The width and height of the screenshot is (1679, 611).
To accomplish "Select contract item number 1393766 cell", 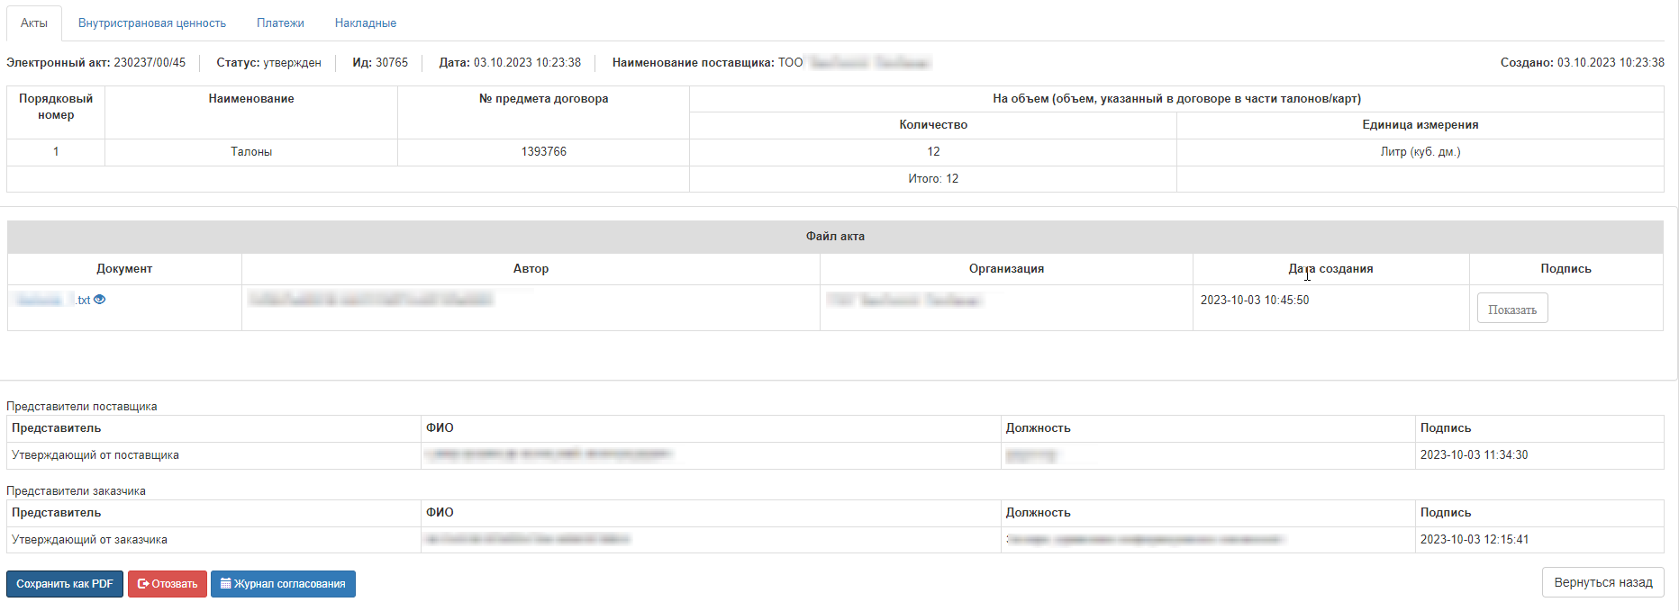I will pyautogui.click(x=543, y=152).
